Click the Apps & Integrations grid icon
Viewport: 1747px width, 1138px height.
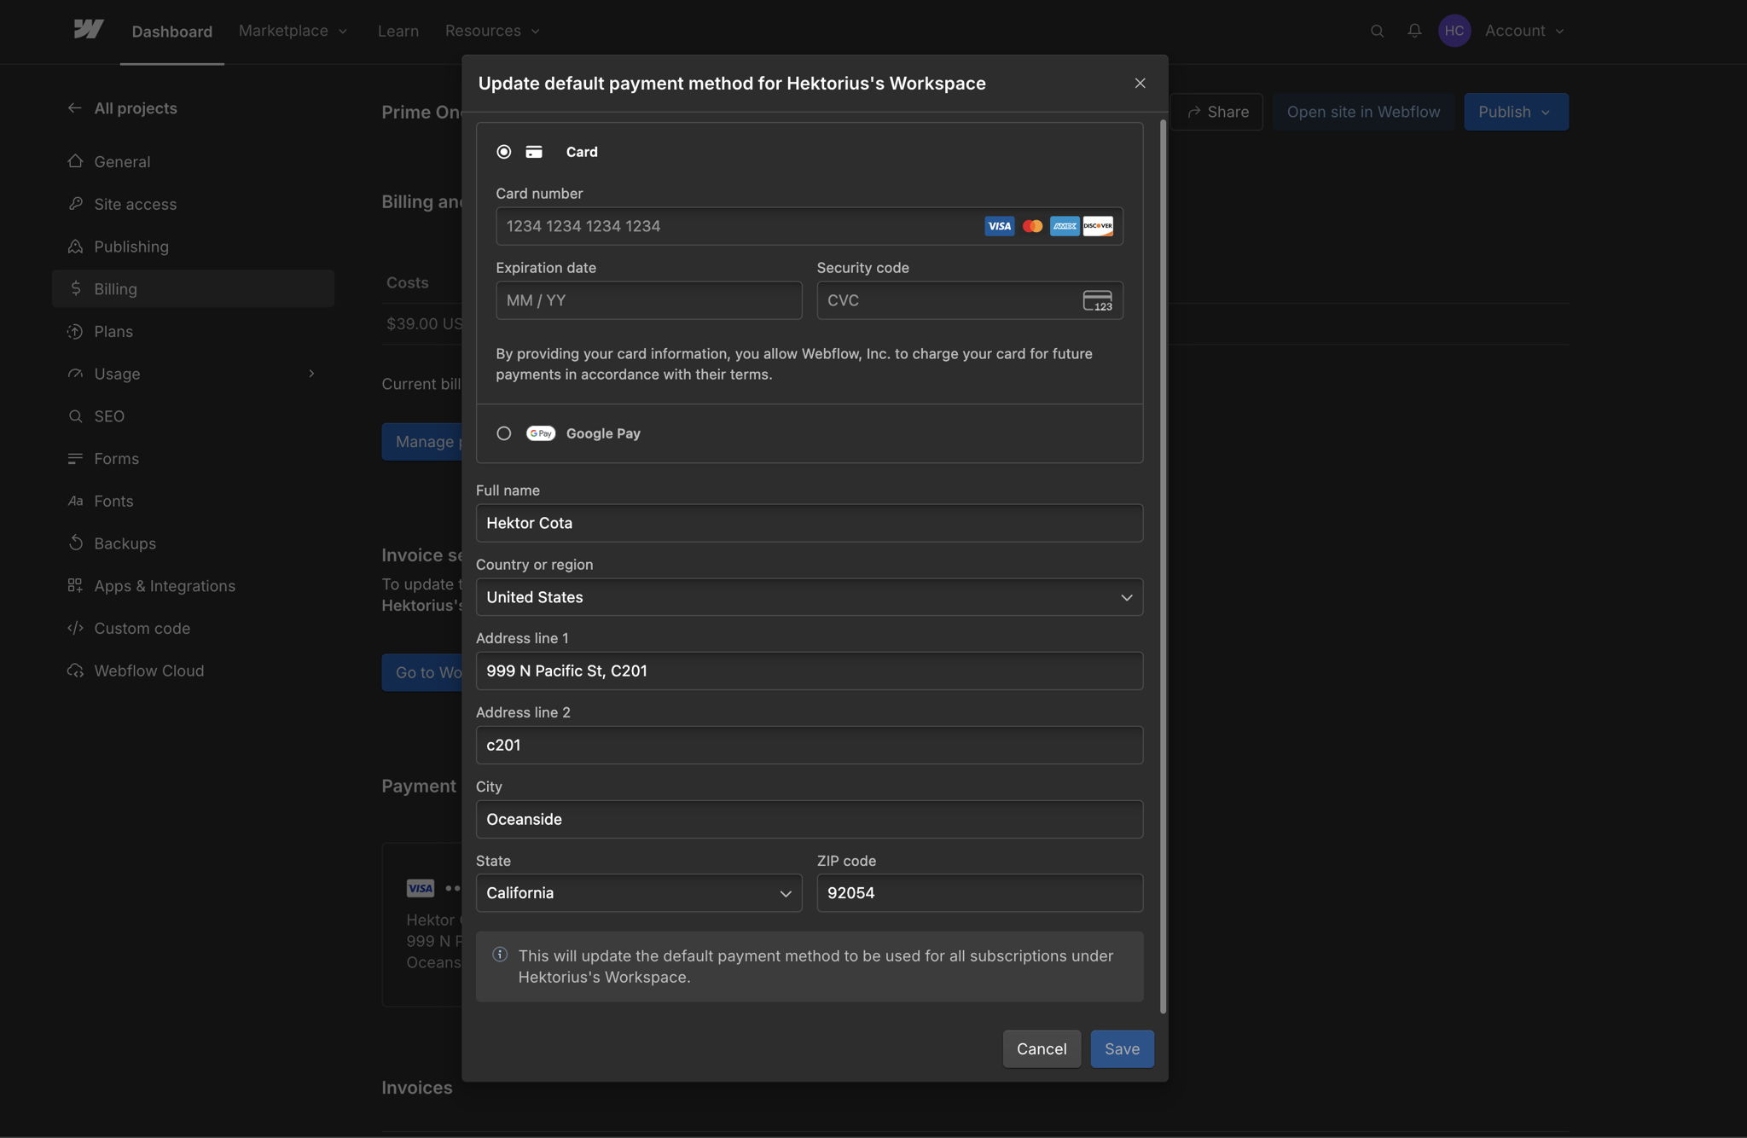click(75, 585)
